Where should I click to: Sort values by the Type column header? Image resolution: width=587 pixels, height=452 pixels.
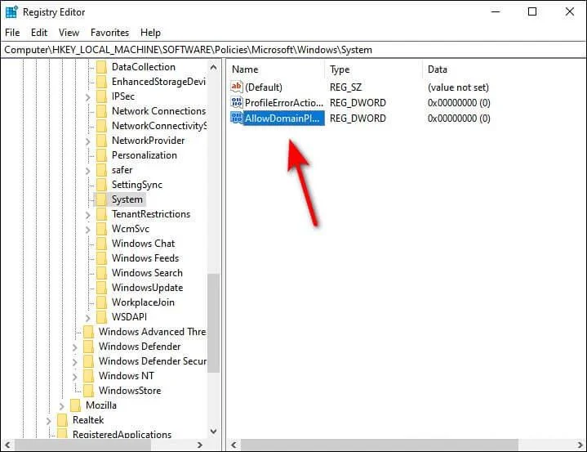pos(374,69)
